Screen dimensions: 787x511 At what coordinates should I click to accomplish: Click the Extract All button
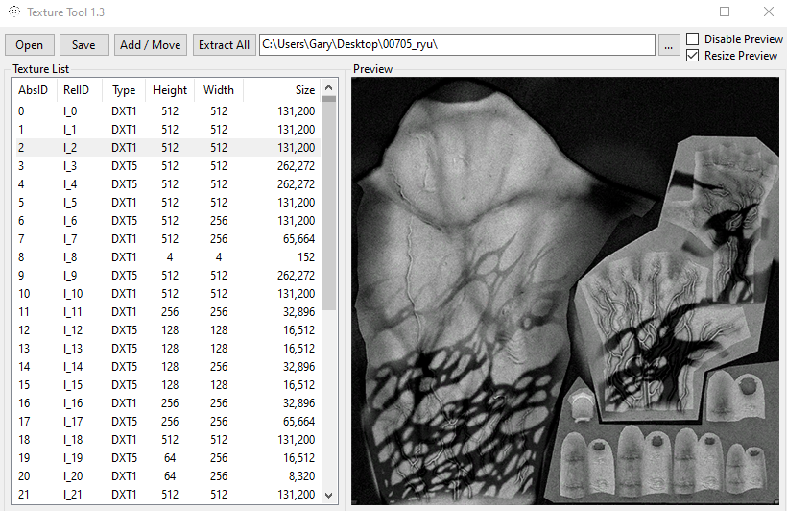point(224,45)
